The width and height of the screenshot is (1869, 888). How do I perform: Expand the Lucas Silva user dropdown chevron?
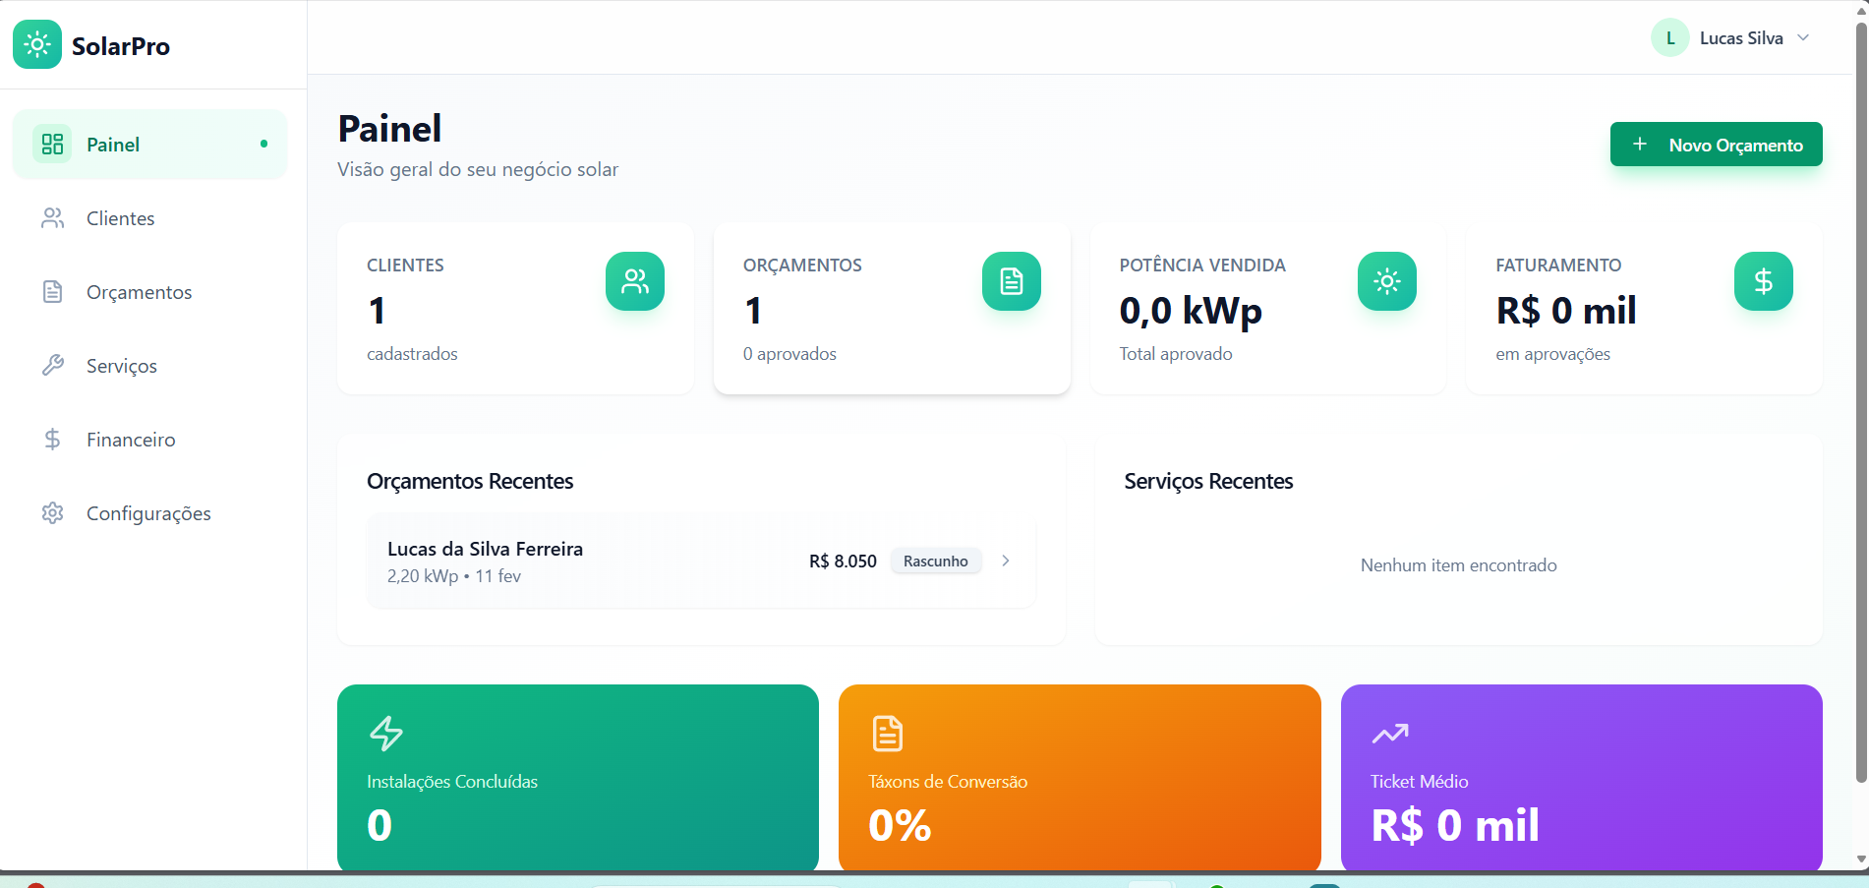1803,37
